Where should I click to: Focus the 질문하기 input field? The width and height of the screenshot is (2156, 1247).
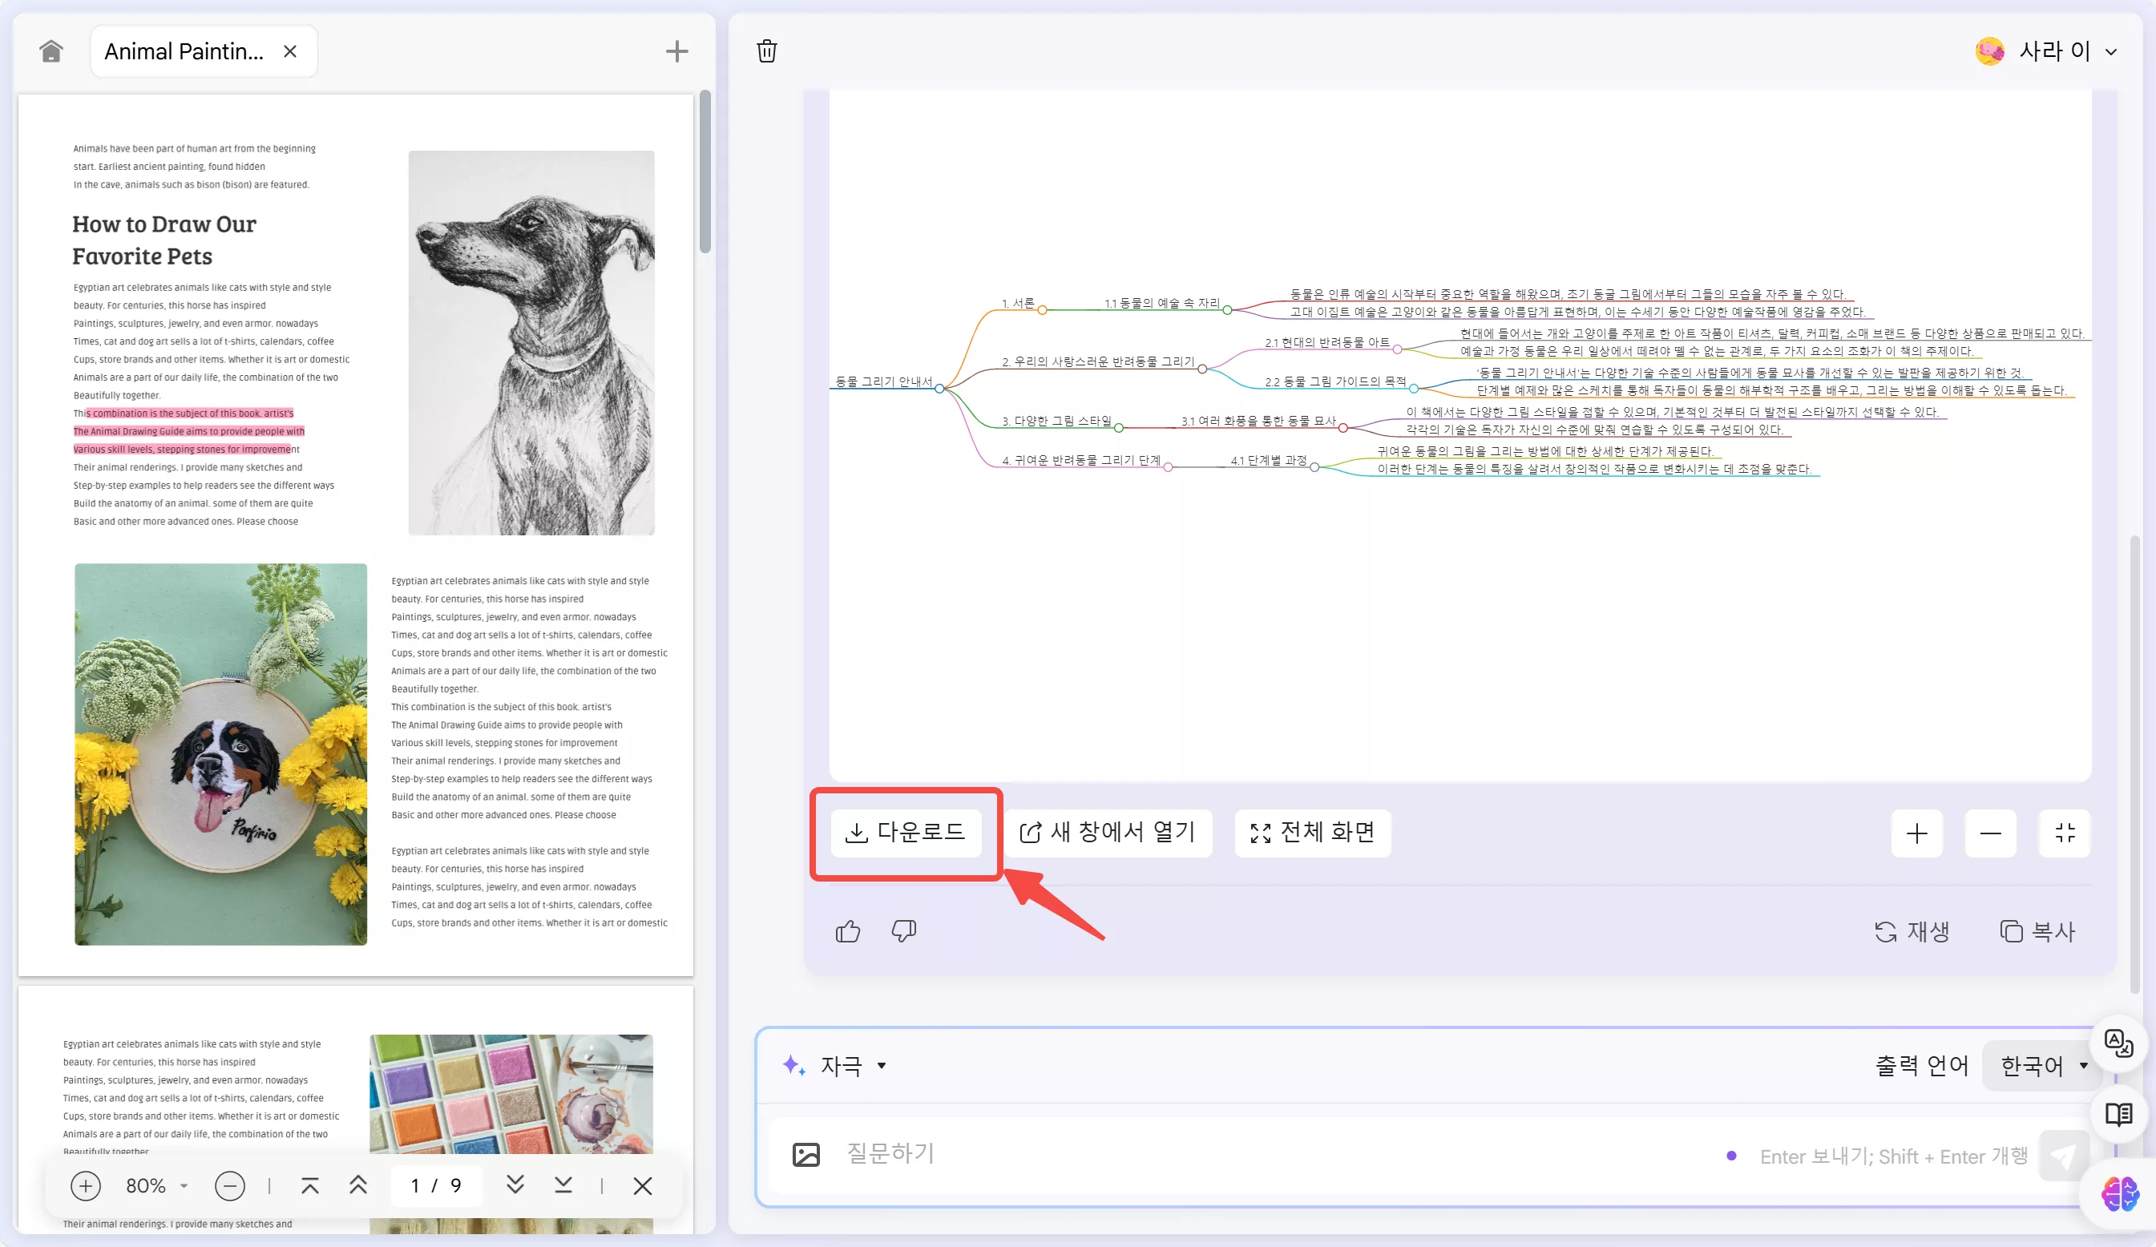(x=1266, y=1155)
